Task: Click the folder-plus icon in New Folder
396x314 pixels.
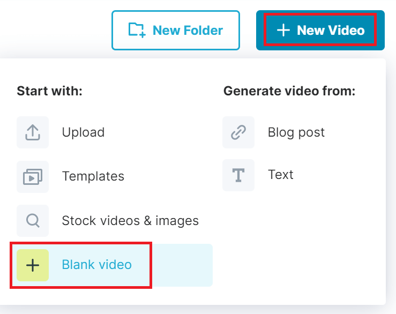Action: (x=137, y=30)
